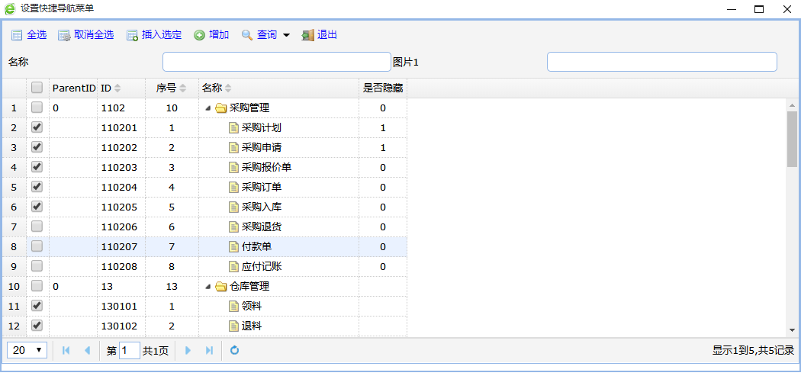Check the checkbox for 付款单 row

(x=37, y=246)
